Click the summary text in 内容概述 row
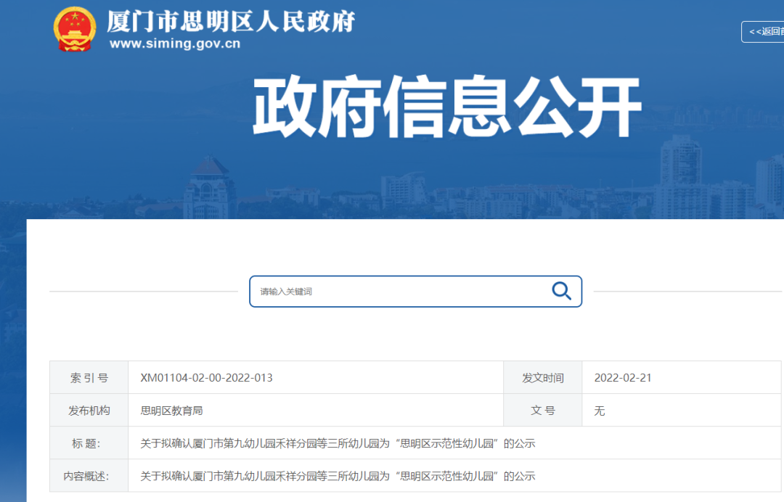This screenshot has width=784, height=502. [338, 476]
